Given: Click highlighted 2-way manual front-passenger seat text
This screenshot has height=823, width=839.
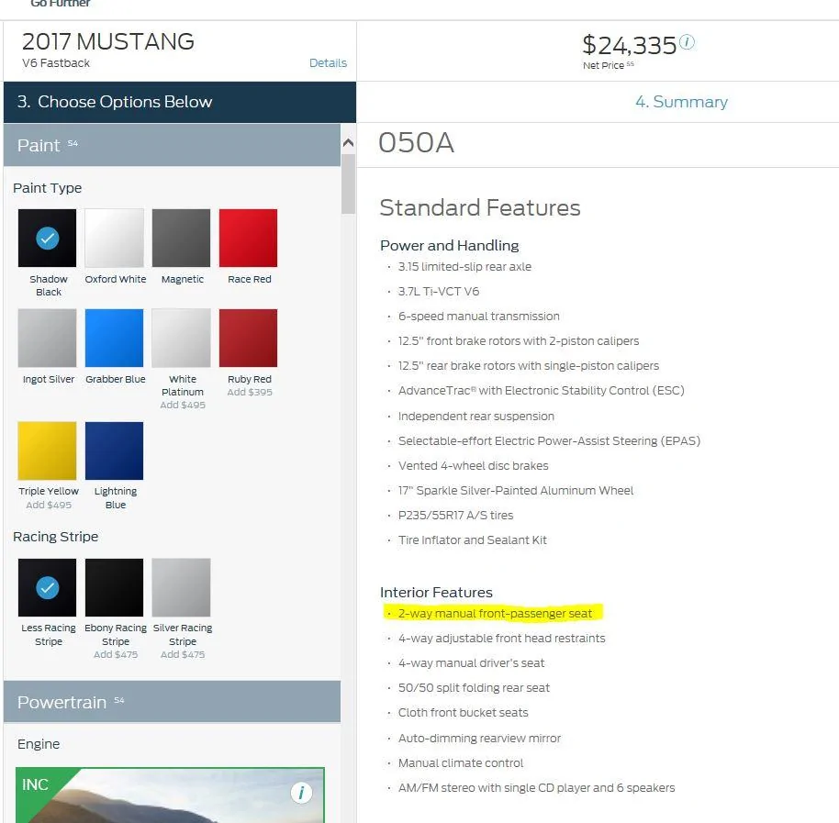Looking at the screenshot, I should (495, 614).
